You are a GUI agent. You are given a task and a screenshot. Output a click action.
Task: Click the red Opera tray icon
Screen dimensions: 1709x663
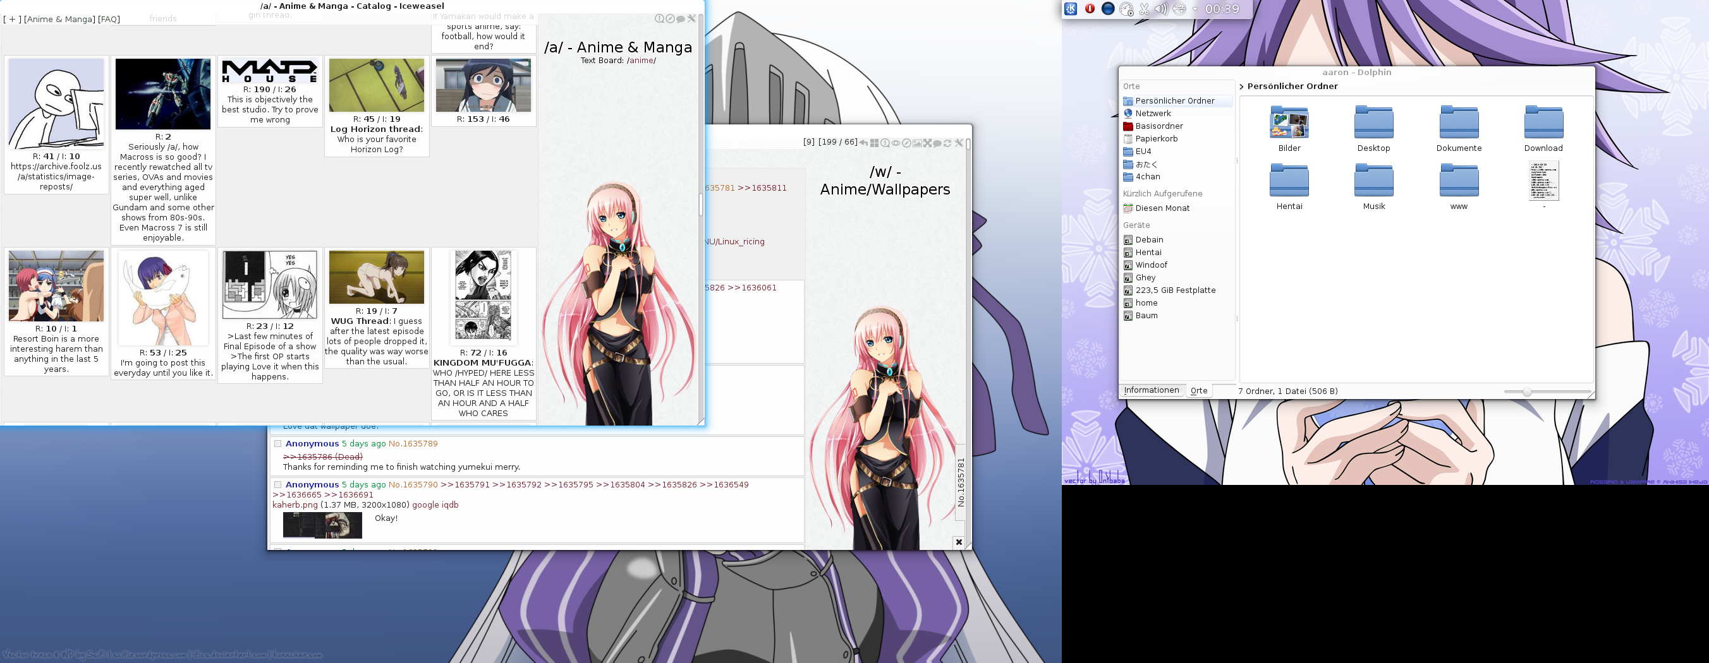1090,9
